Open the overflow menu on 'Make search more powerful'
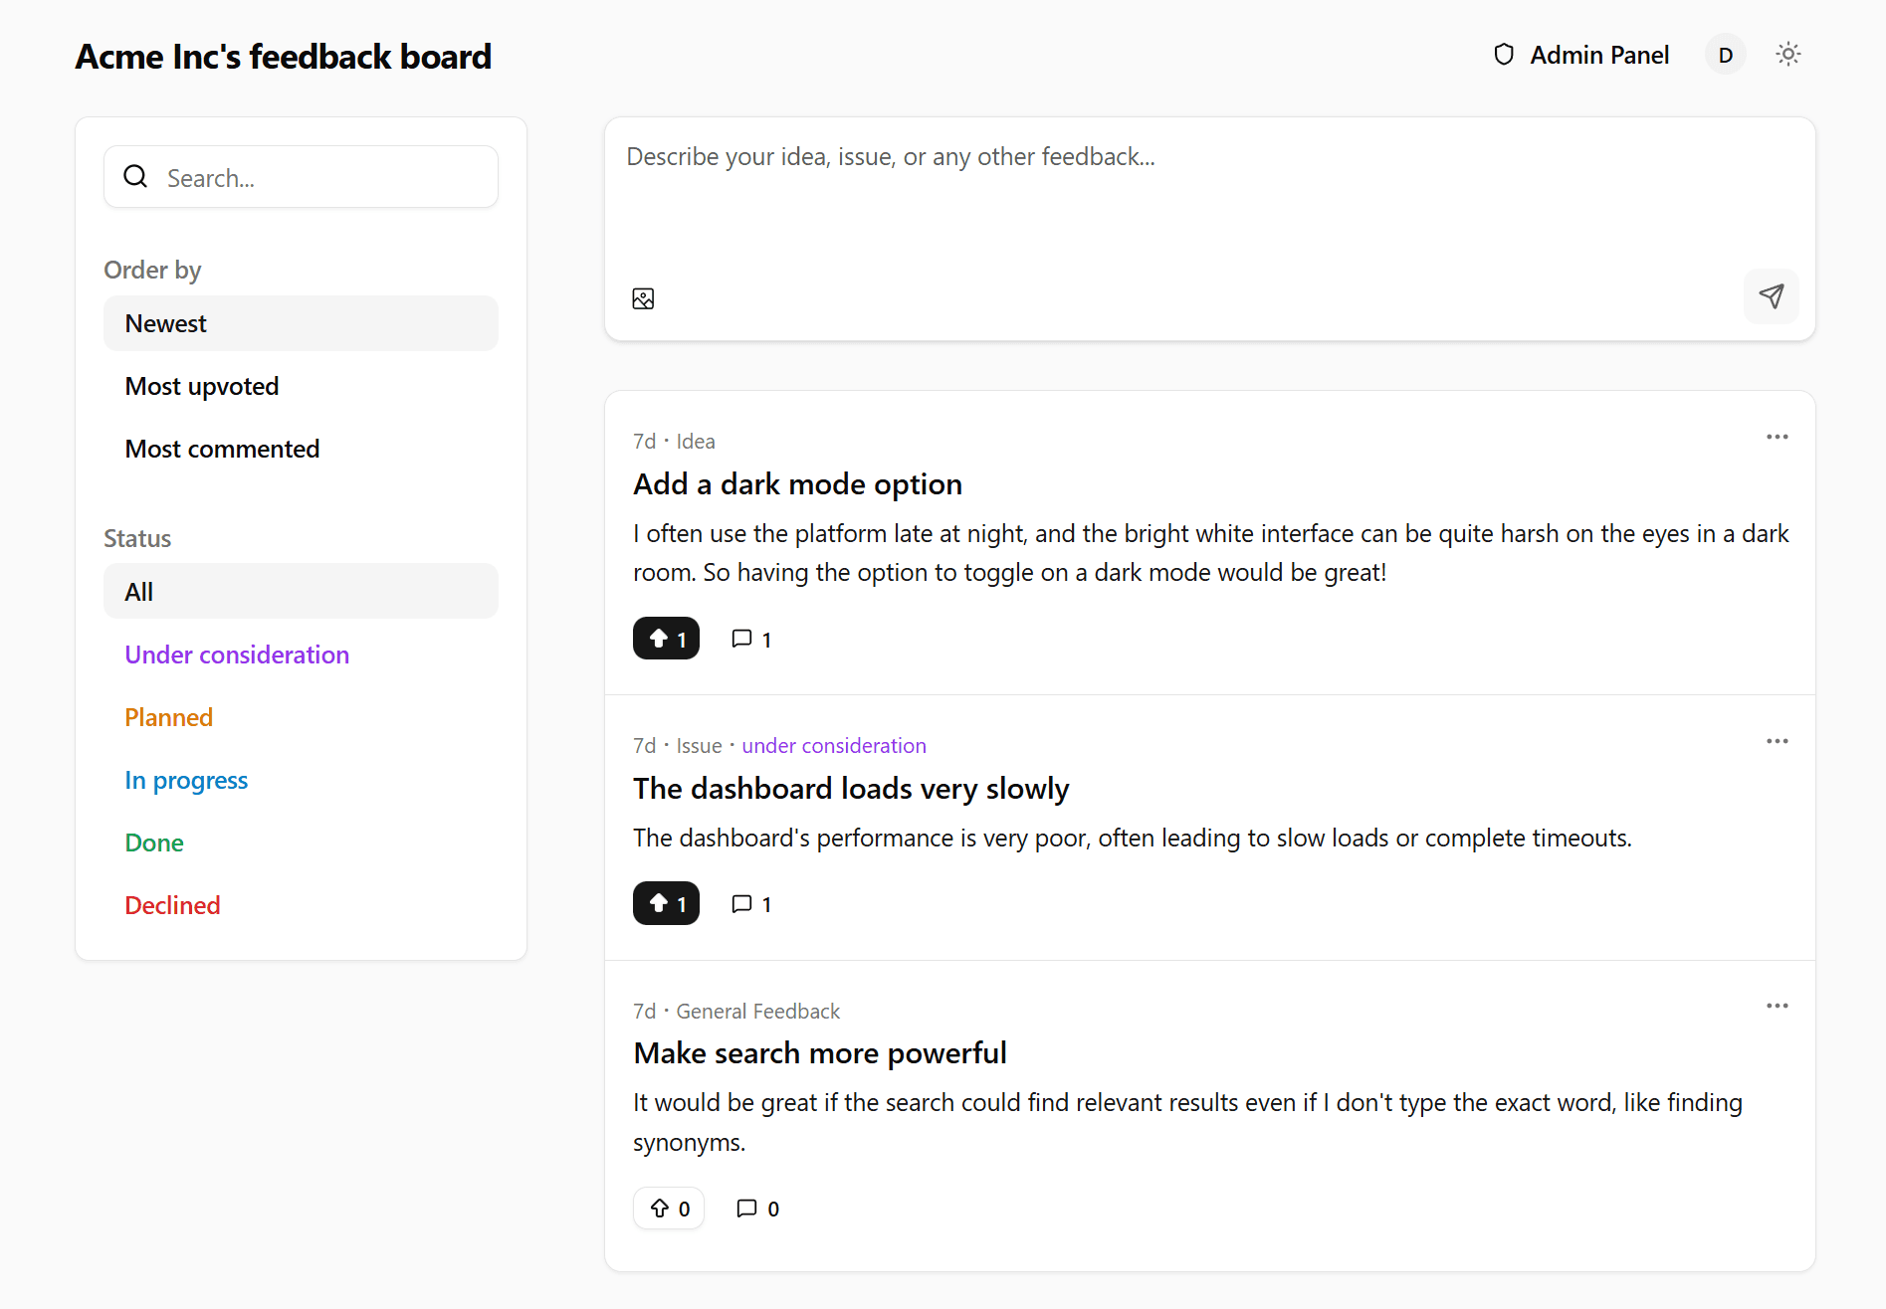 click(x=1777, y=1006)
